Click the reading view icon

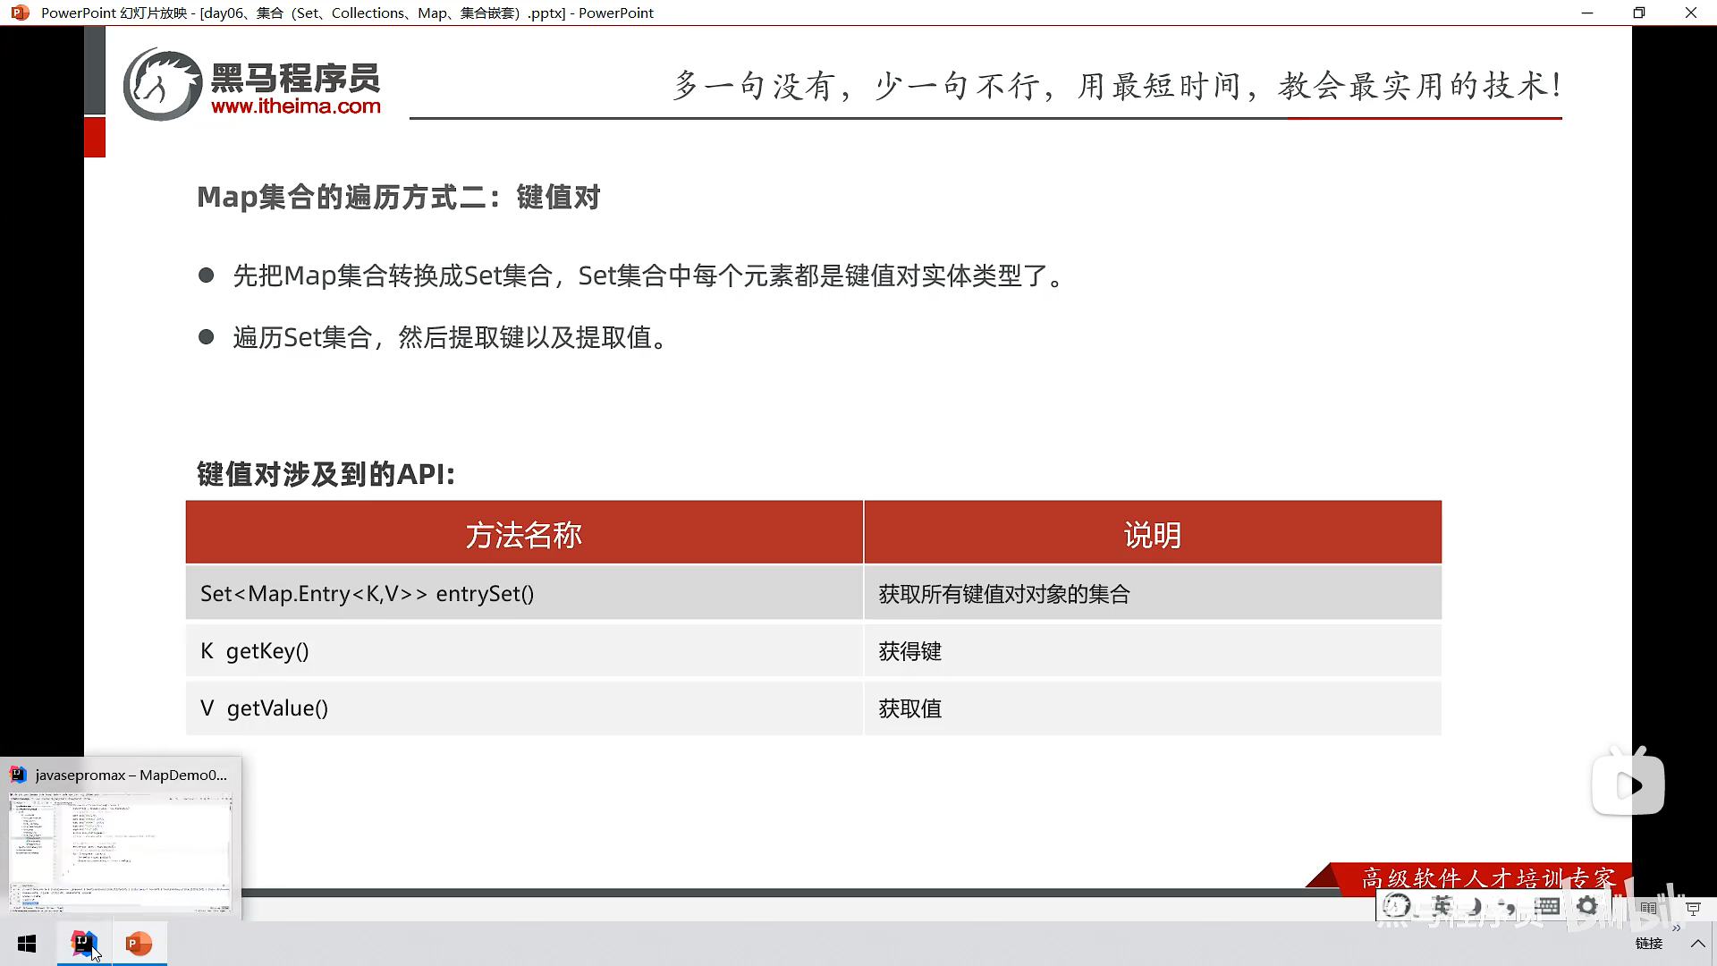pos(1648,908)
